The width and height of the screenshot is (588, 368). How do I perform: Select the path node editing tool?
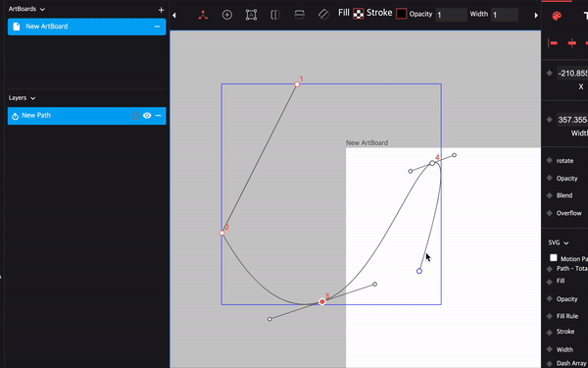203,15
